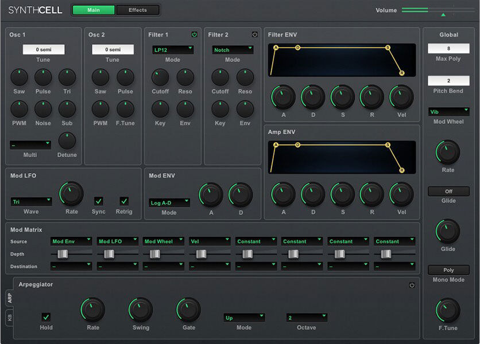Screen dimensions: 480x344
Task: Open the Effects tab
Action: [138, 10]
